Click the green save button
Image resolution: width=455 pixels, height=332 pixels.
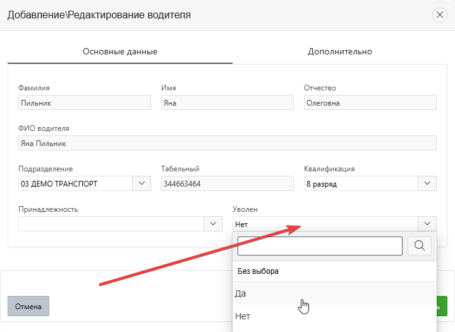[x=443, y=306]
